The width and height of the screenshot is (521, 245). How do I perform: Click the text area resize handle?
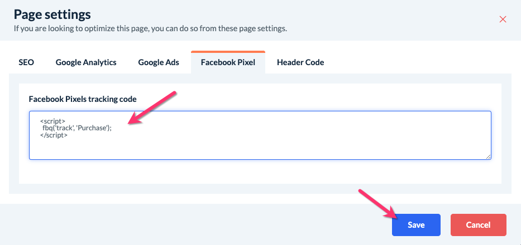click(488, 156)
